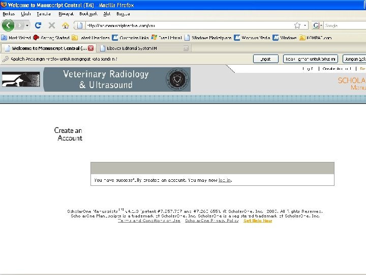366x275 pixels.
Task: Bookmark this page with the star icon
Action: 297,25
